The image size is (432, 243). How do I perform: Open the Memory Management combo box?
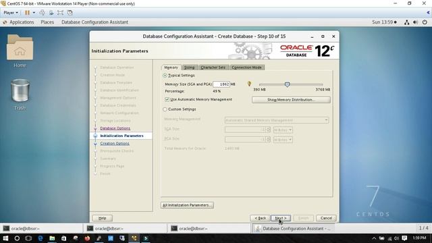tap(277, 120)
